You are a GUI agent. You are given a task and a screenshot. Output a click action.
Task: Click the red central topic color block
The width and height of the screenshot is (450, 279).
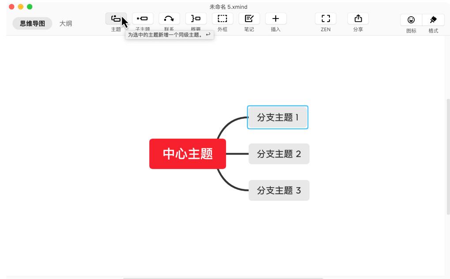(x=187, y=154)
